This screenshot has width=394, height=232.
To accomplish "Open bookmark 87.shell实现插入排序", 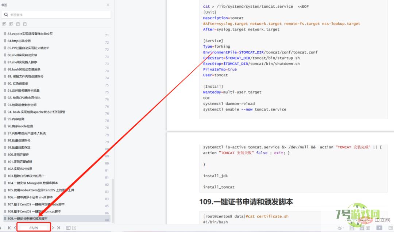I will 22,62.
